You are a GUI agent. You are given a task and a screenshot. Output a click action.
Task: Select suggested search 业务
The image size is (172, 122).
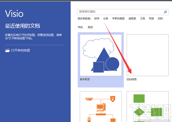106,18
